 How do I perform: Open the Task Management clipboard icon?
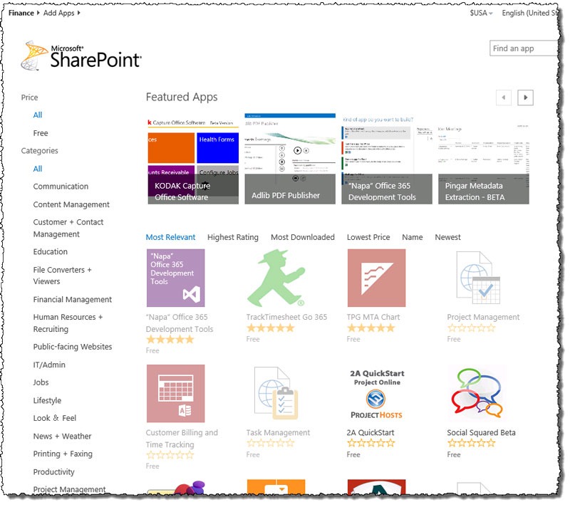tap(276, 393)
